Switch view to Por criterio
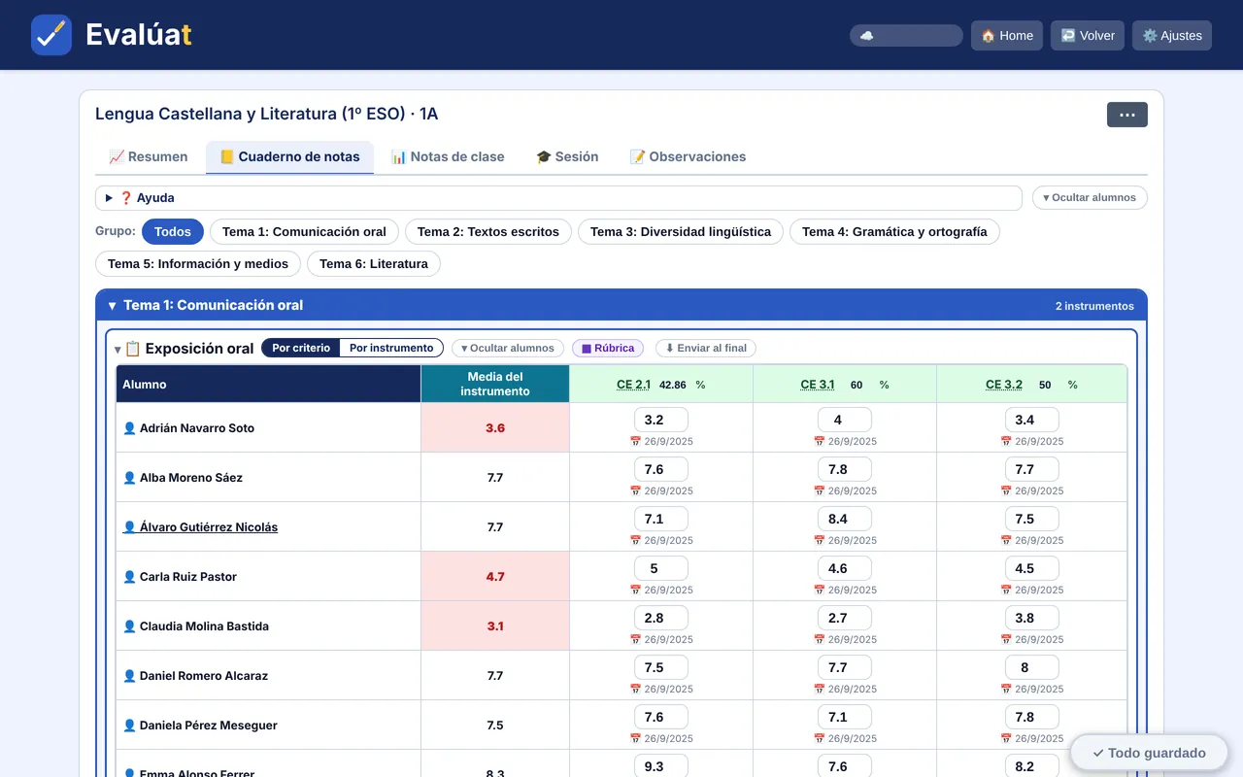1243x777 pixels. (301, 348)
